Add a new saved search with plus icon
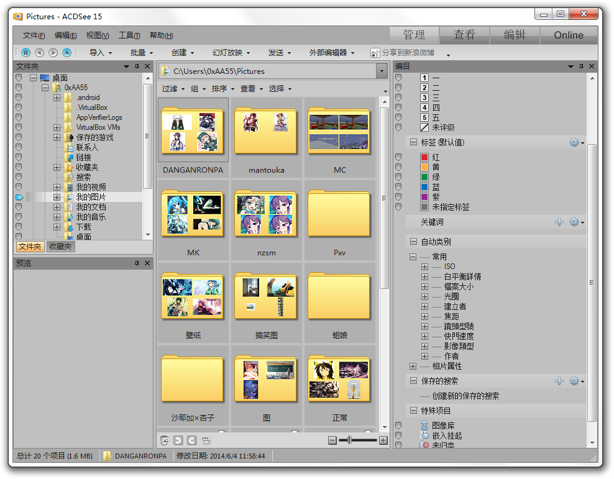 (x=559, y=381)
